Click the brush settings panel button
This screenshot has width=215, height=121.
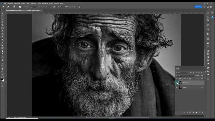pyautogui.click(x=20, y=7)
